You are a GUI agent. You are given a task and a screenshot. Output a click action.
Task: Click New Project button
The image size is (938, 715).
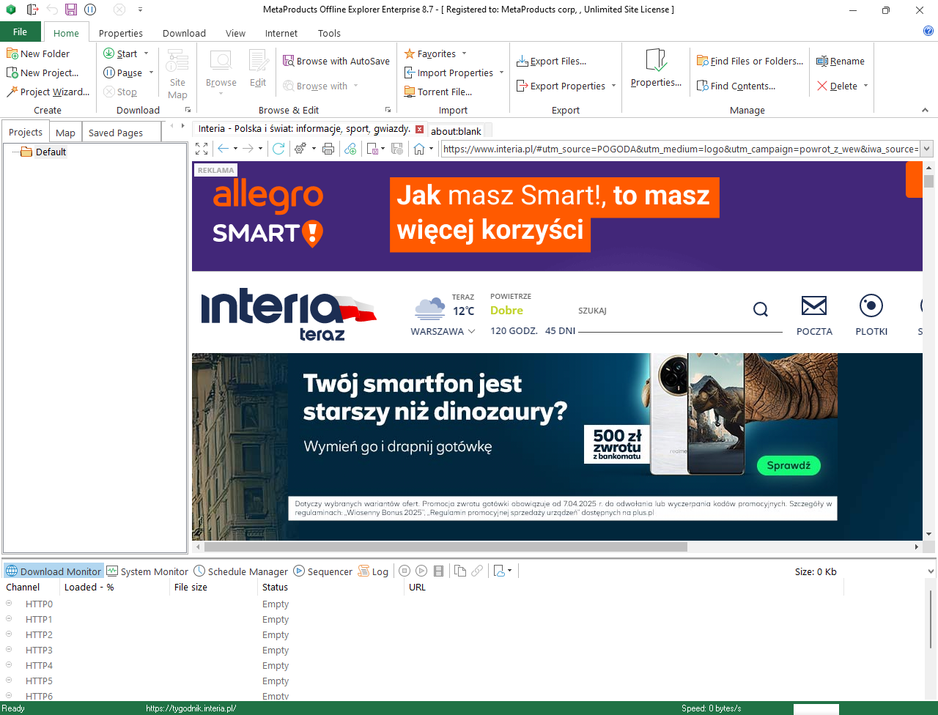(x=43, y=73)
